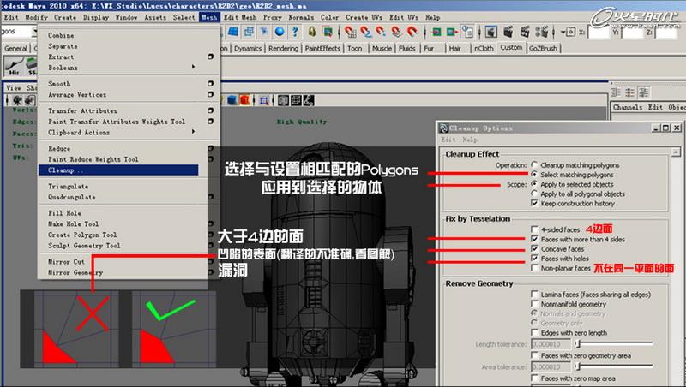Click the highlight selection mode icon
The height and width of the screenshot is (387, 686).
[x=327, y=32]
